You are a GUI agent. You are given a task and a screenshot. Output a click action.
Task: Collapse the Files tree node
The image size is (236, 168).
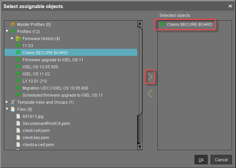pyautogui.click(x=7, y=109)
